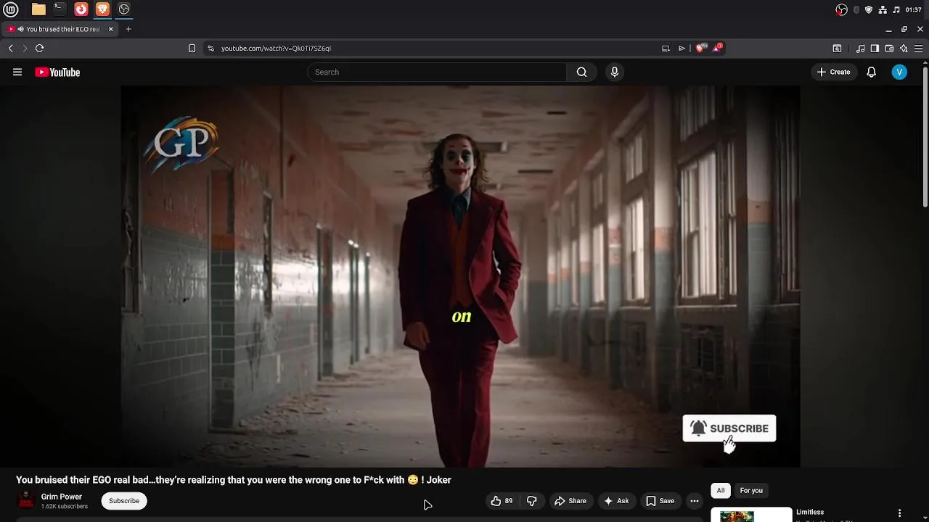Open the Files folder icon in the panel
This screenshot has width=929, height=522.
38,9
